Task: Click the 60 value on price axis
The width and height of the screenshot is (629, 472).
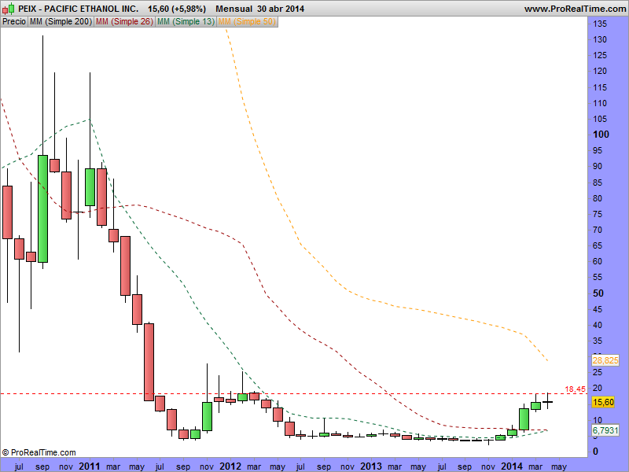Action: click(598, 261)
